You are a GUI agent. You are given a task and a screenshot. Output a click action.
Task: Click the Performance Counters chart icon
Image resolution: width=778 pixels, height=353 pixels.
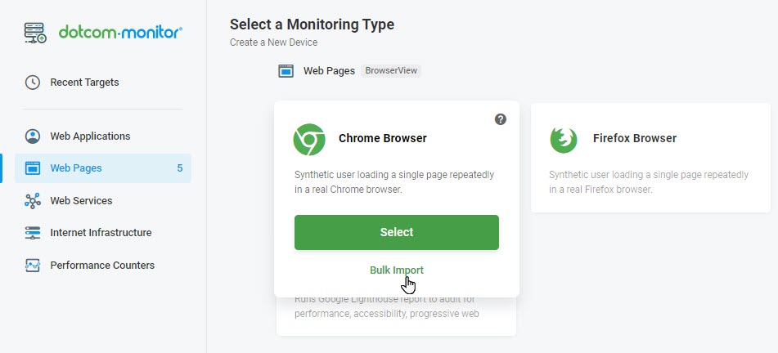coord(33,266)
